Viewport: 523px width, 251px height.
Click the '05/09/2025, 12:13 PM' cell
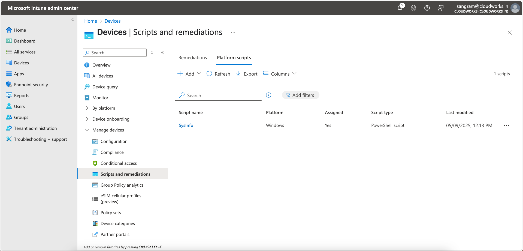coord(469,125)
